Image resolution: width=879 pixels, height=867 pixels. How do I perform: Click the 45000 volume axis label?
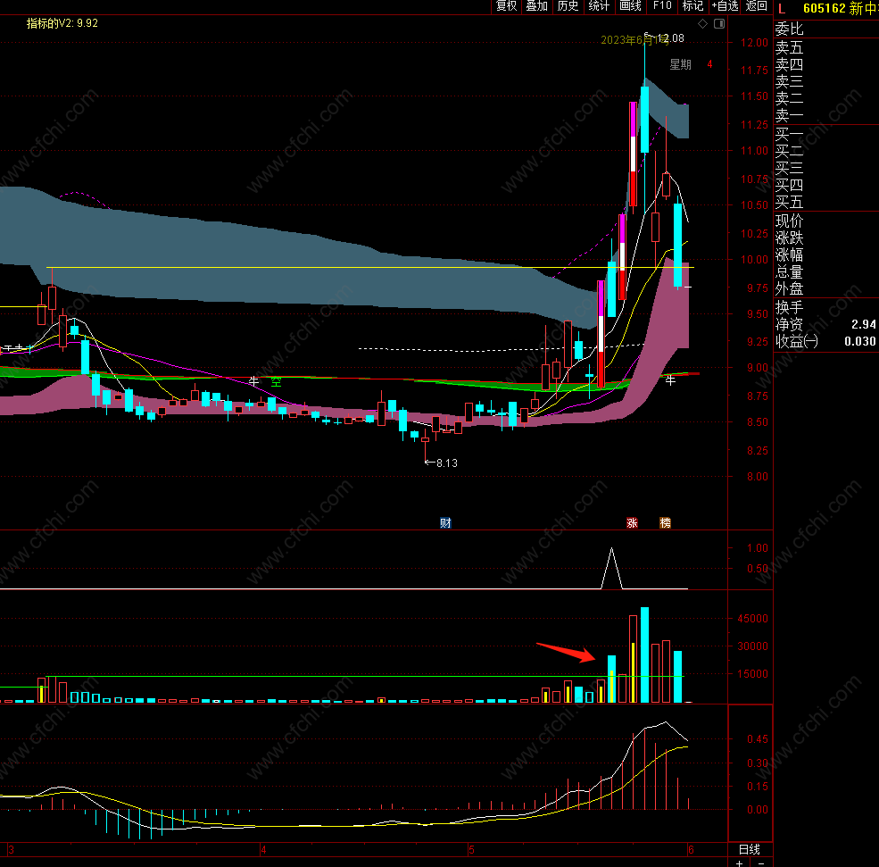(752, 619)
